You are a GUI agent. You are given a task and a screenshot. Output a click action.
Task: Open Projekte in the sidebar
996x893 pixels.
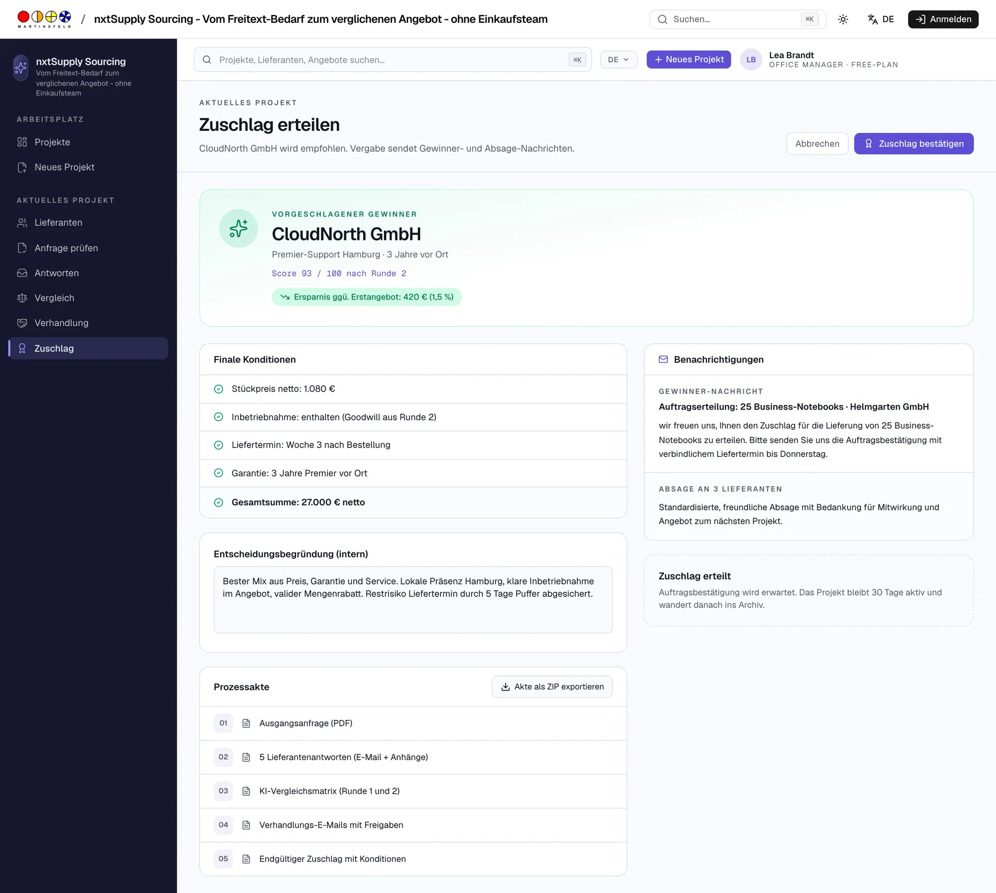(88, 142)
